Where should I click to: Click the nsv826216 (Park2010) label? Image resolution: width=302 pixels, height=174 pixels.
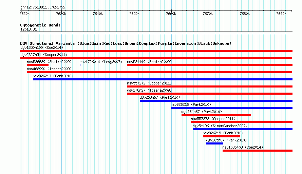(x=191, y=104)
